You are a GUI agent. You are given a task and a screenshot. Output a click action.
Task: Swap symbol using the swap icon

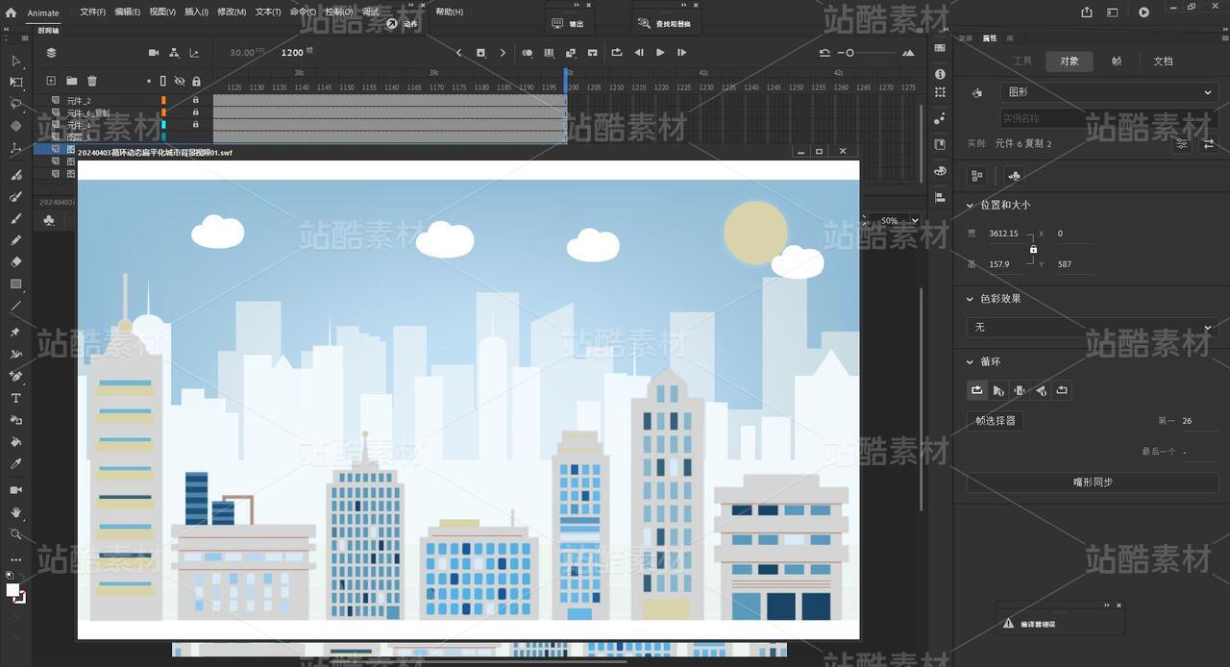(x=1209, y=144)
